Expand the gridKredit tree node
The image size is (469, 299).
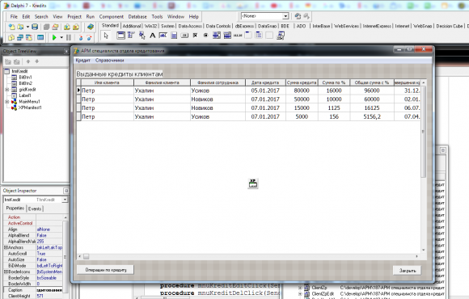pos(7,90)
